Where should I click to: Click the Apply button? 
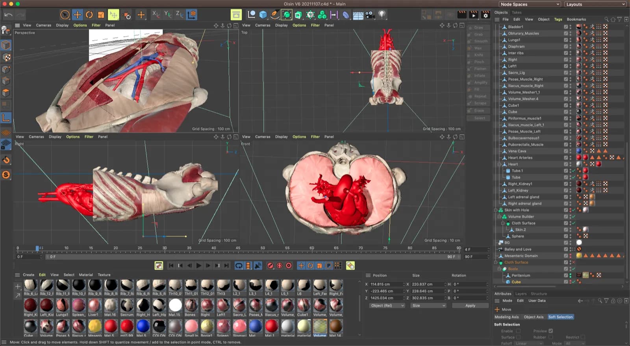pyautogui.click(x=470, y=306)
